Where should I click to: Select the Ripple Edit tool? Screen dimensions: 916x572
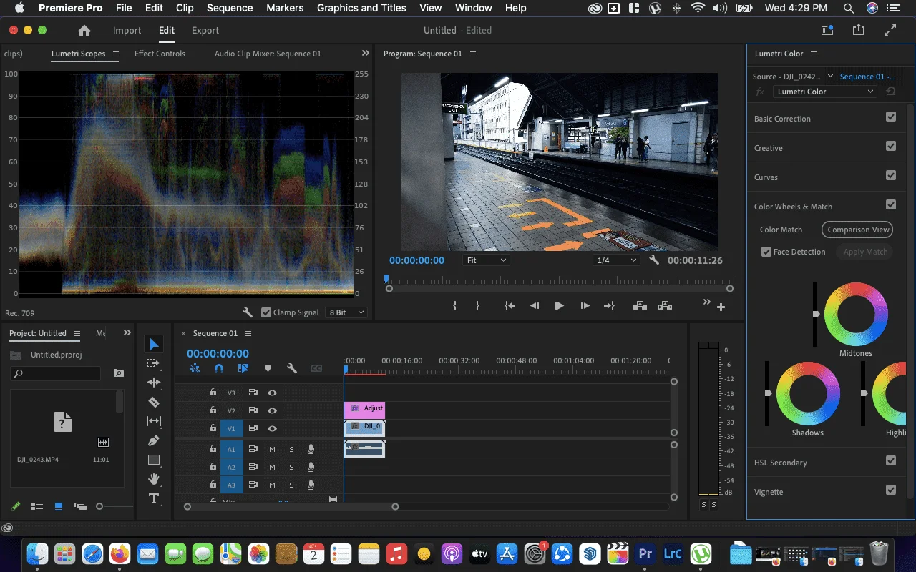coord(154,383)
